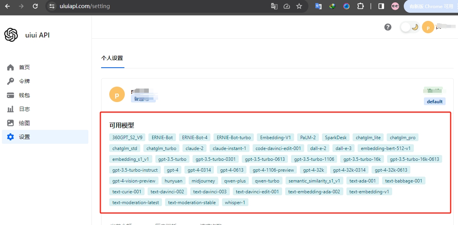Click the semantic_similarity_s1_v1 model tag
This screenshot has height=225, width=458.
(x=314, y=181)
